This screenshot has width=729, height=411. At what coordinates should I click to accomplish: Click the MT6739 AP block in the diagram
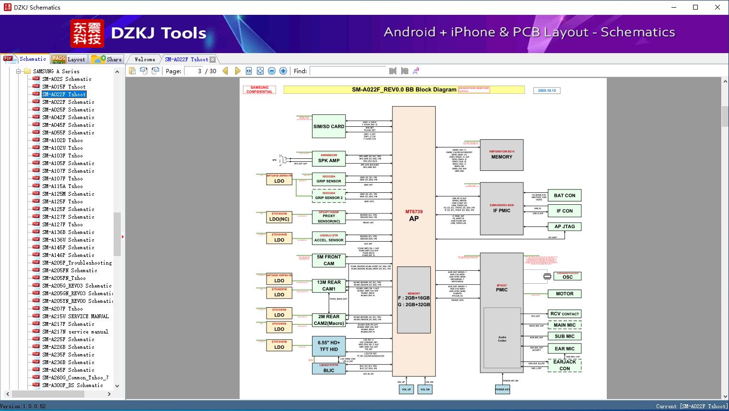[414, 241]
